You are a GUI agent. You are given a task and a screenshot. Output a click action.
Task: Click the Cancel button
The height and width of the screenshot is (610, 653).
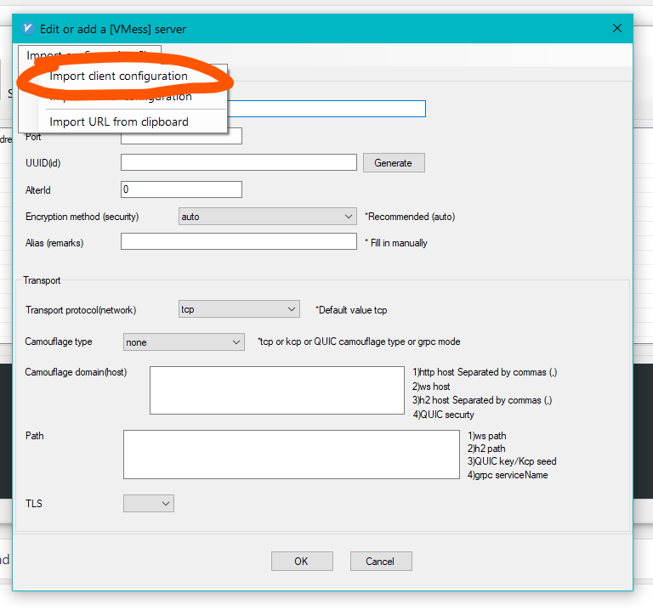381,562
